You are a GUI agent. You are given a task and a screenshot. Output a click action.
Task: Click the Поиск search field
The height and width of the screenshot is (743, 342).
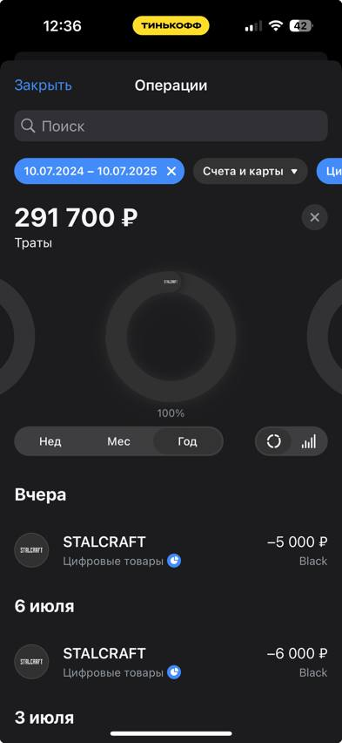click(x=171, y=126)
